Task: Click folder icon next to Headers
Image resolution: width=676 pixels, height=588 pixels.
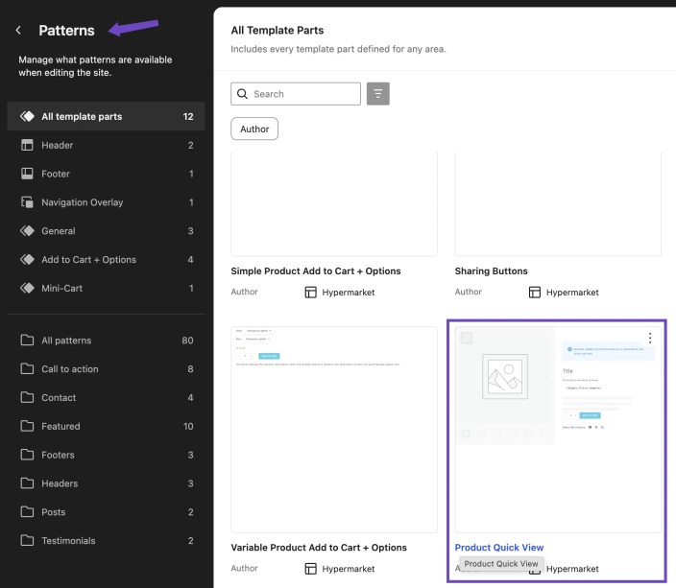Action: pyautogui.click(x=27, y=483)
